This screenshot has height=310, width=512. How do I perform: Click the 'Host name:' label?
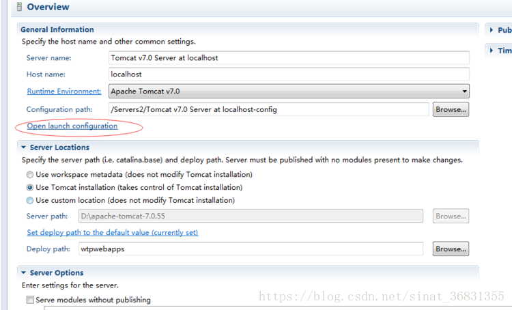(46, 74)
